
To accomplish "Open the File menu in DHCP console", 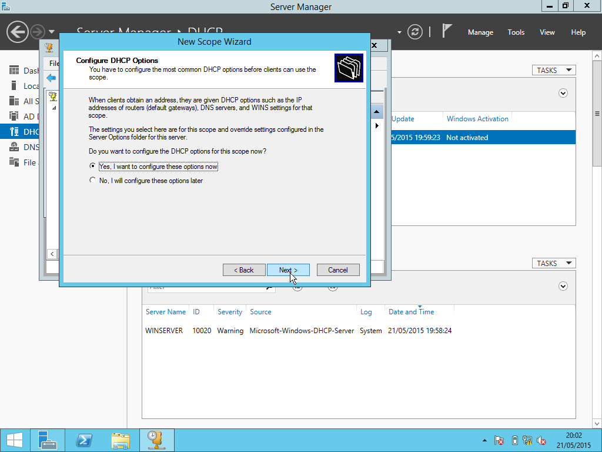I will [53, 64].
